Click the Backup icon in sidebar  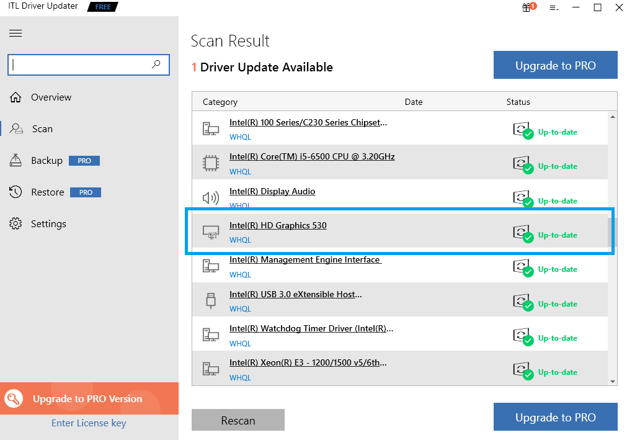click(x=16, y=160)
